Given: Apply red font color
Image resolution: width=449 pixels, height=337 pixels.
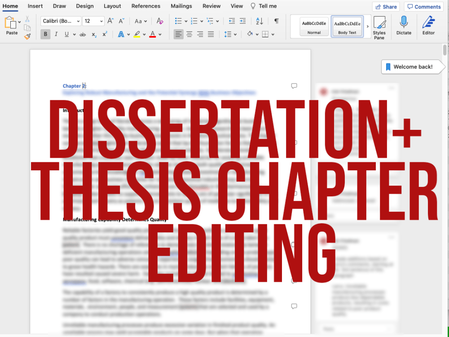Looking at the screenshot, I should (153, 35).
